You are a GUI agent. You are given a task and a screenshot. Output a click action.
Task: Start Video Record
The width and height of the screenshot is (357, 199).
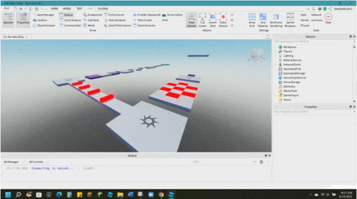[223, 20]
